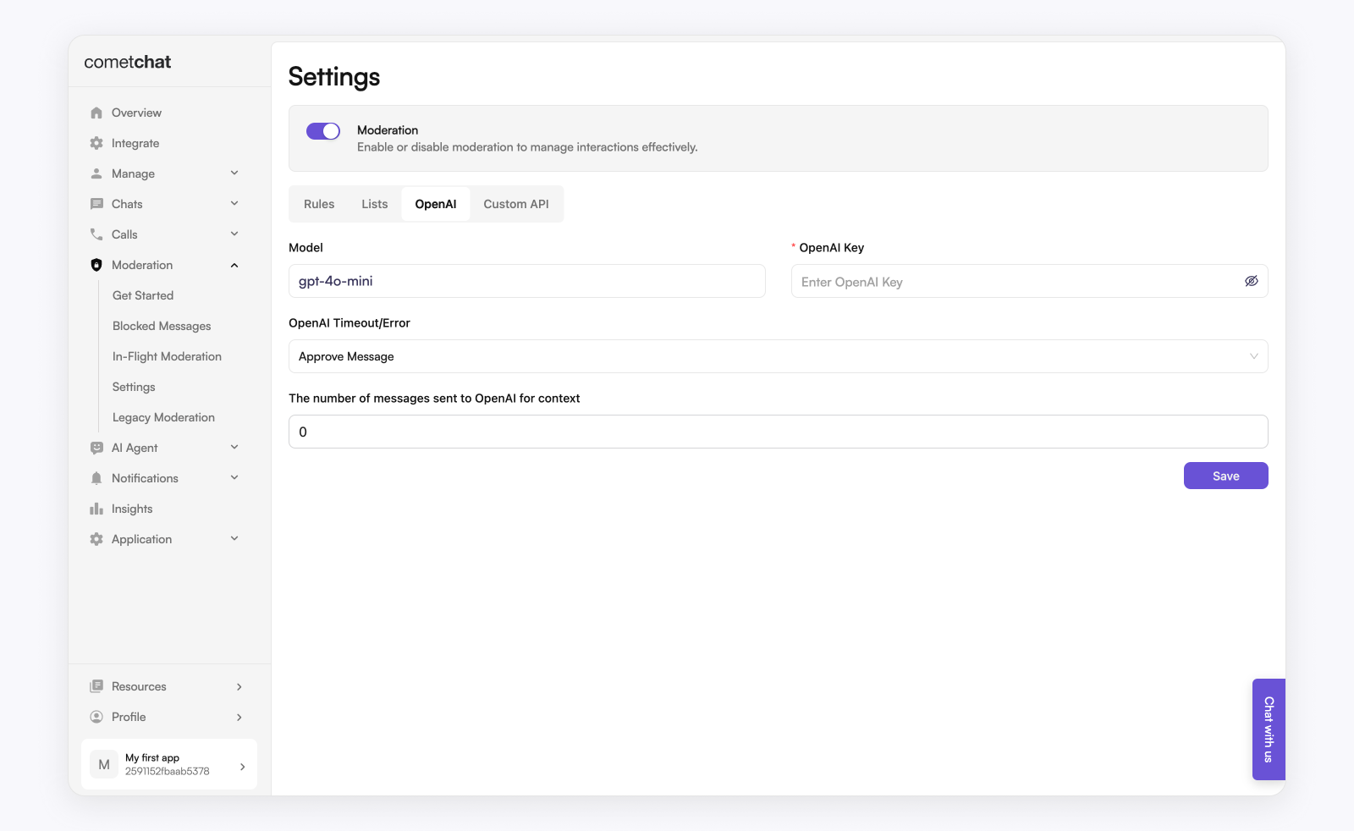The height and width of the screenshot is (831, 1354).
Task: Disable the Moderation toggle switch
Action: tap(323, 131)
